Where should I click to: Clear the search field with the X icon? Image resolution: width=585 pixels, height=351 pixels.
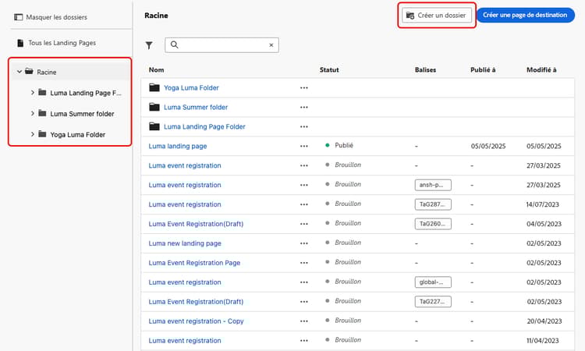pyautogui.click(x=271, y=45)
